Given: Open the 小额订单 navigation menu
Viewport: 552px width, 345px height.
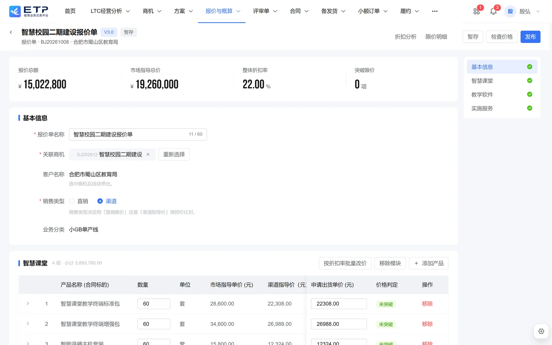Looking at the screenshot, I should coord(373,11).
